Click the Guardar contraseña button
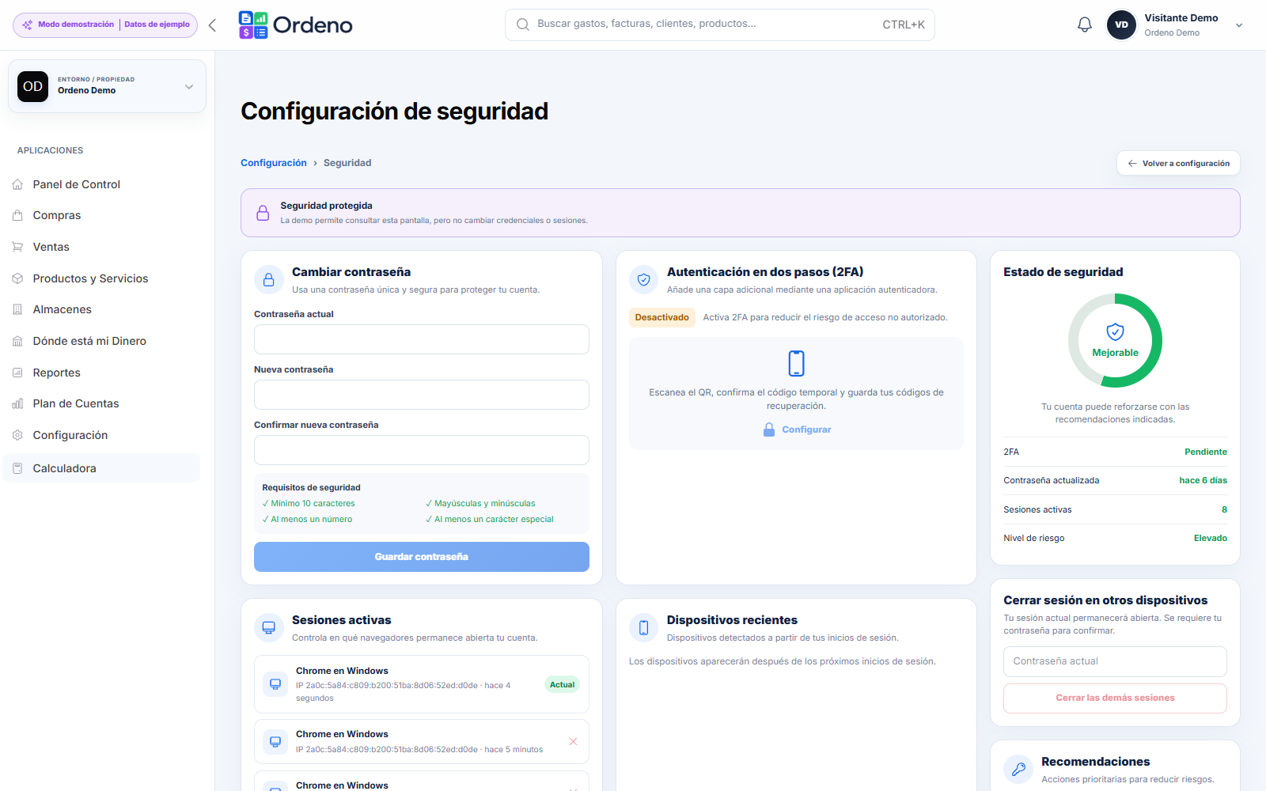This screenshot has width=1266, height=791. (422, 557)
